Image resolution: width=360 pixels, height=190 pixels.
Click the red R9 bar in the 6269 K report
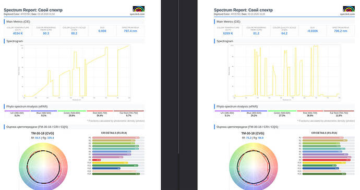coord(327,160)
